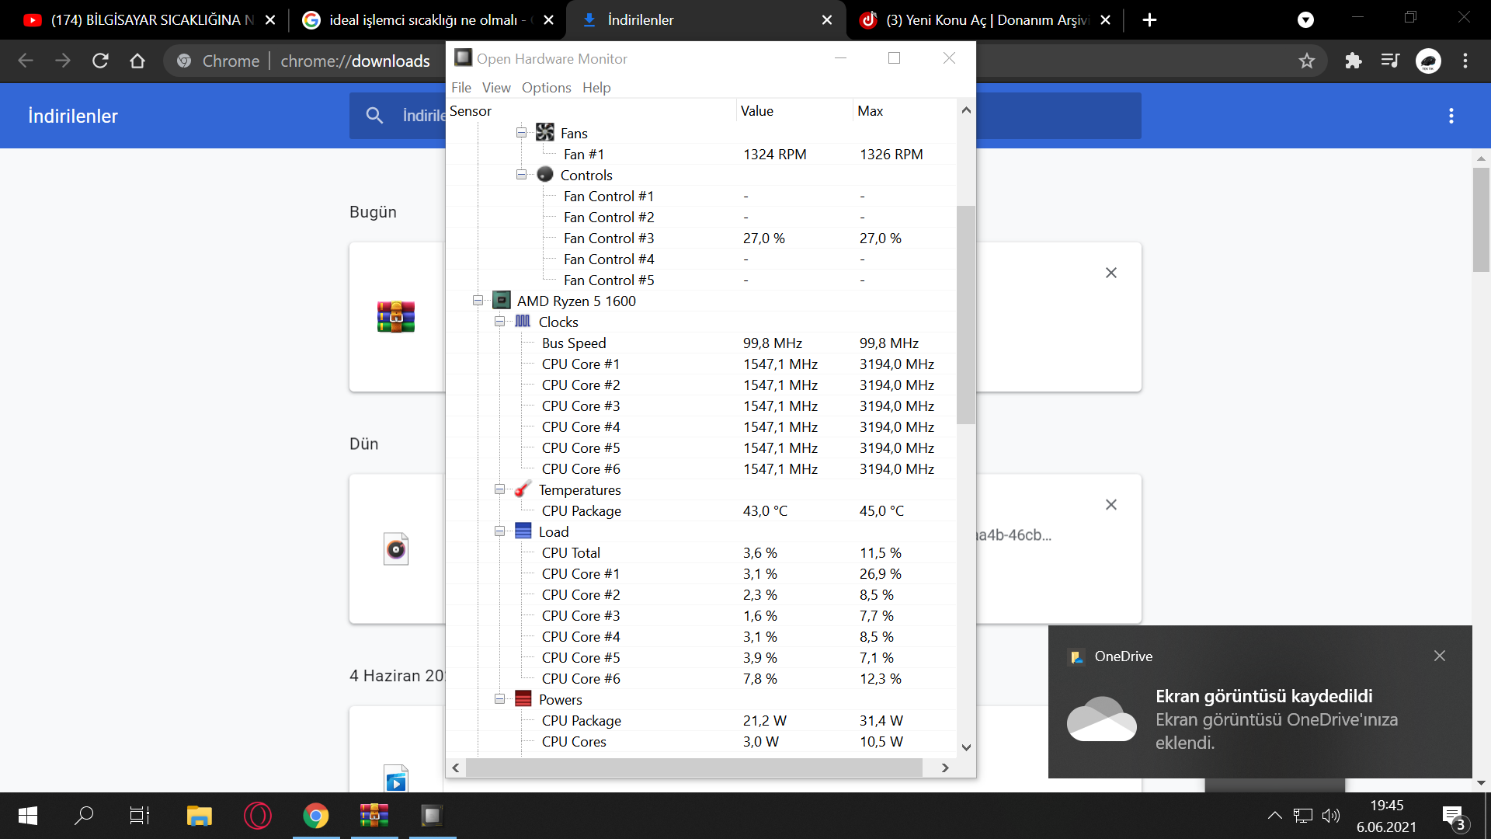Reload the Chrome page

[100, 61]
